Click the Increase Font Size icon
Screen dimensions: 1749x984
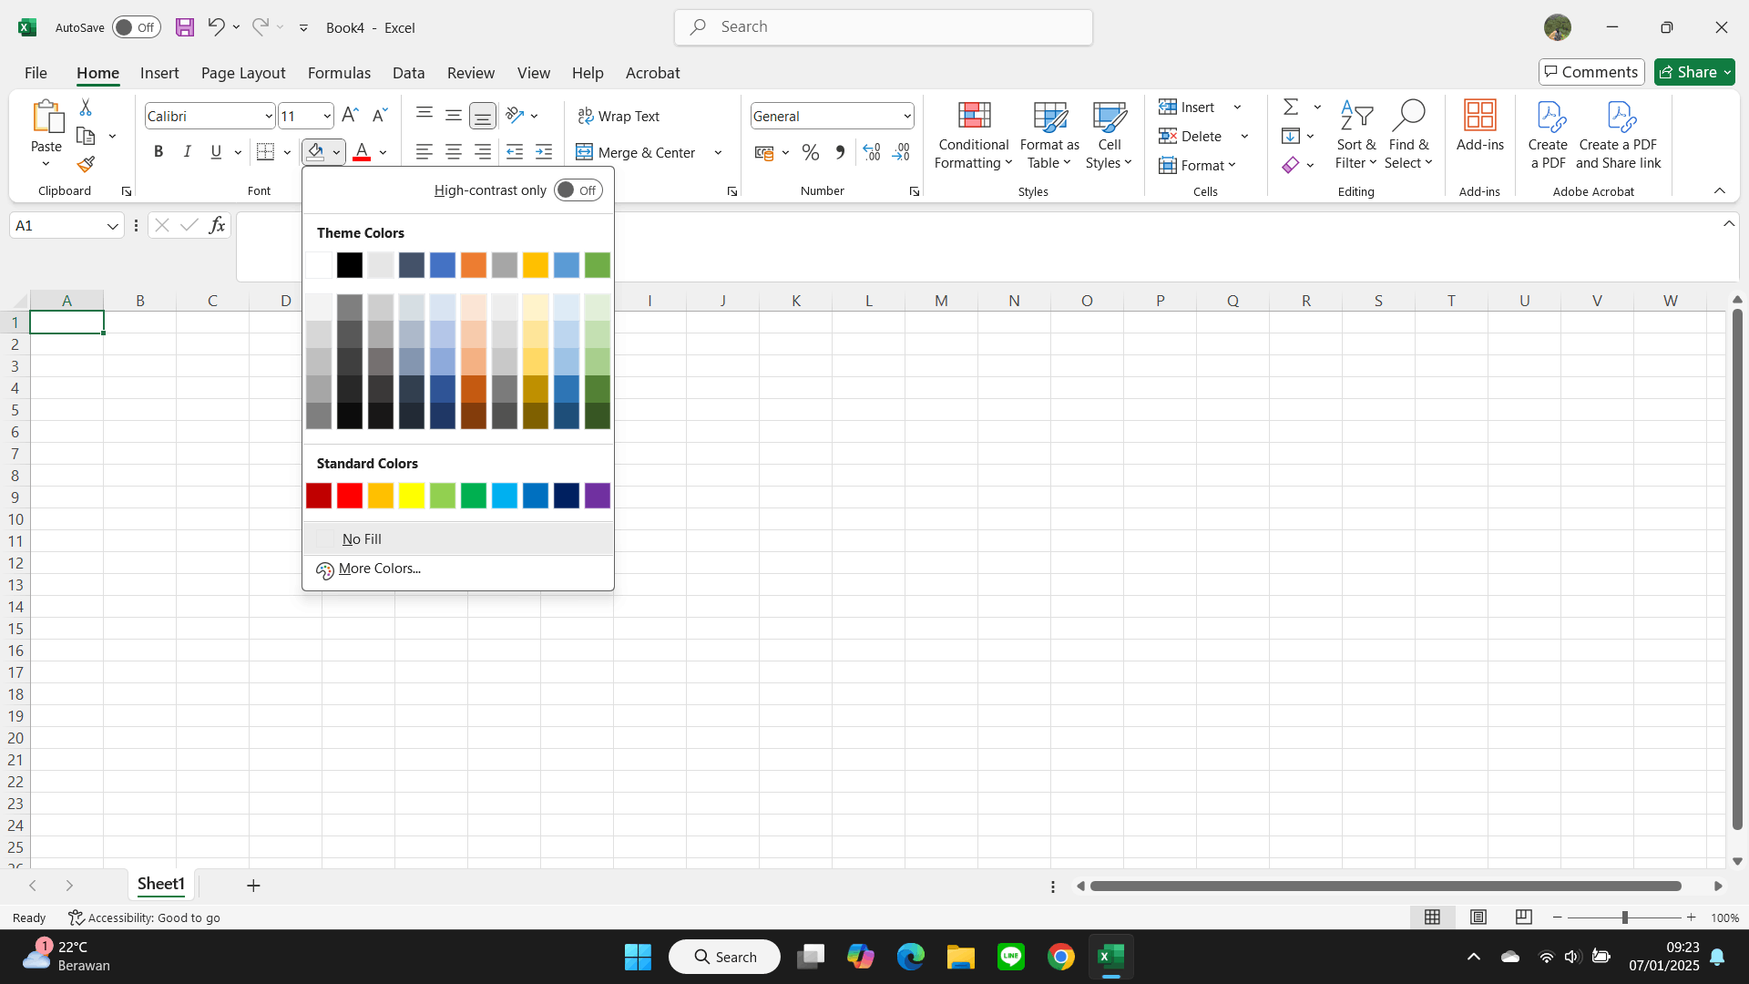350,116
